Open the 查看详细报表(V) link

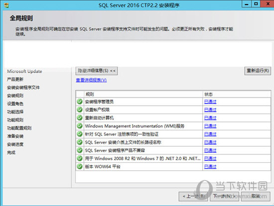pyautogui.click(x=91, y=80)
